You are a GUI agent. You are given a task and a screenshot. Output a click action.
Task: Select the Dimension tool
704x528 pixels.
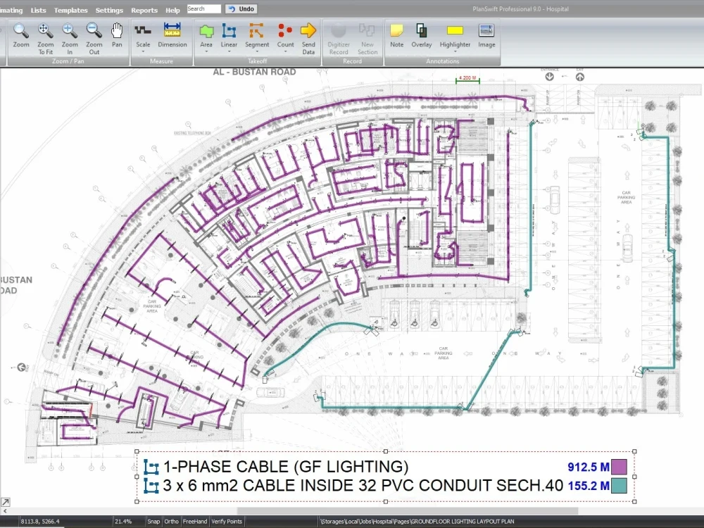pyautogui.click(x=172, y=35)
